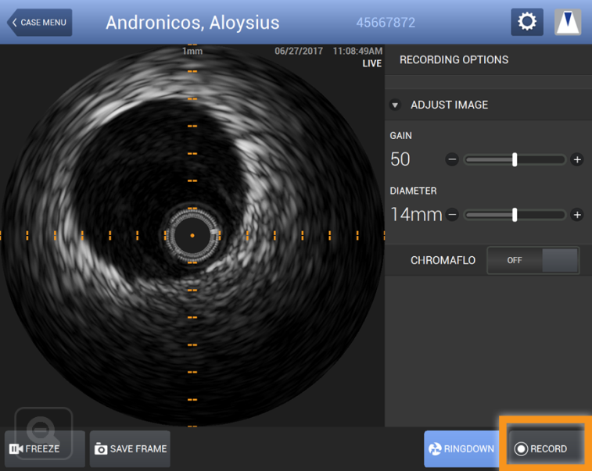Go back to Case Menu
This screenshot has height=471, width=592.
point(40,22)
